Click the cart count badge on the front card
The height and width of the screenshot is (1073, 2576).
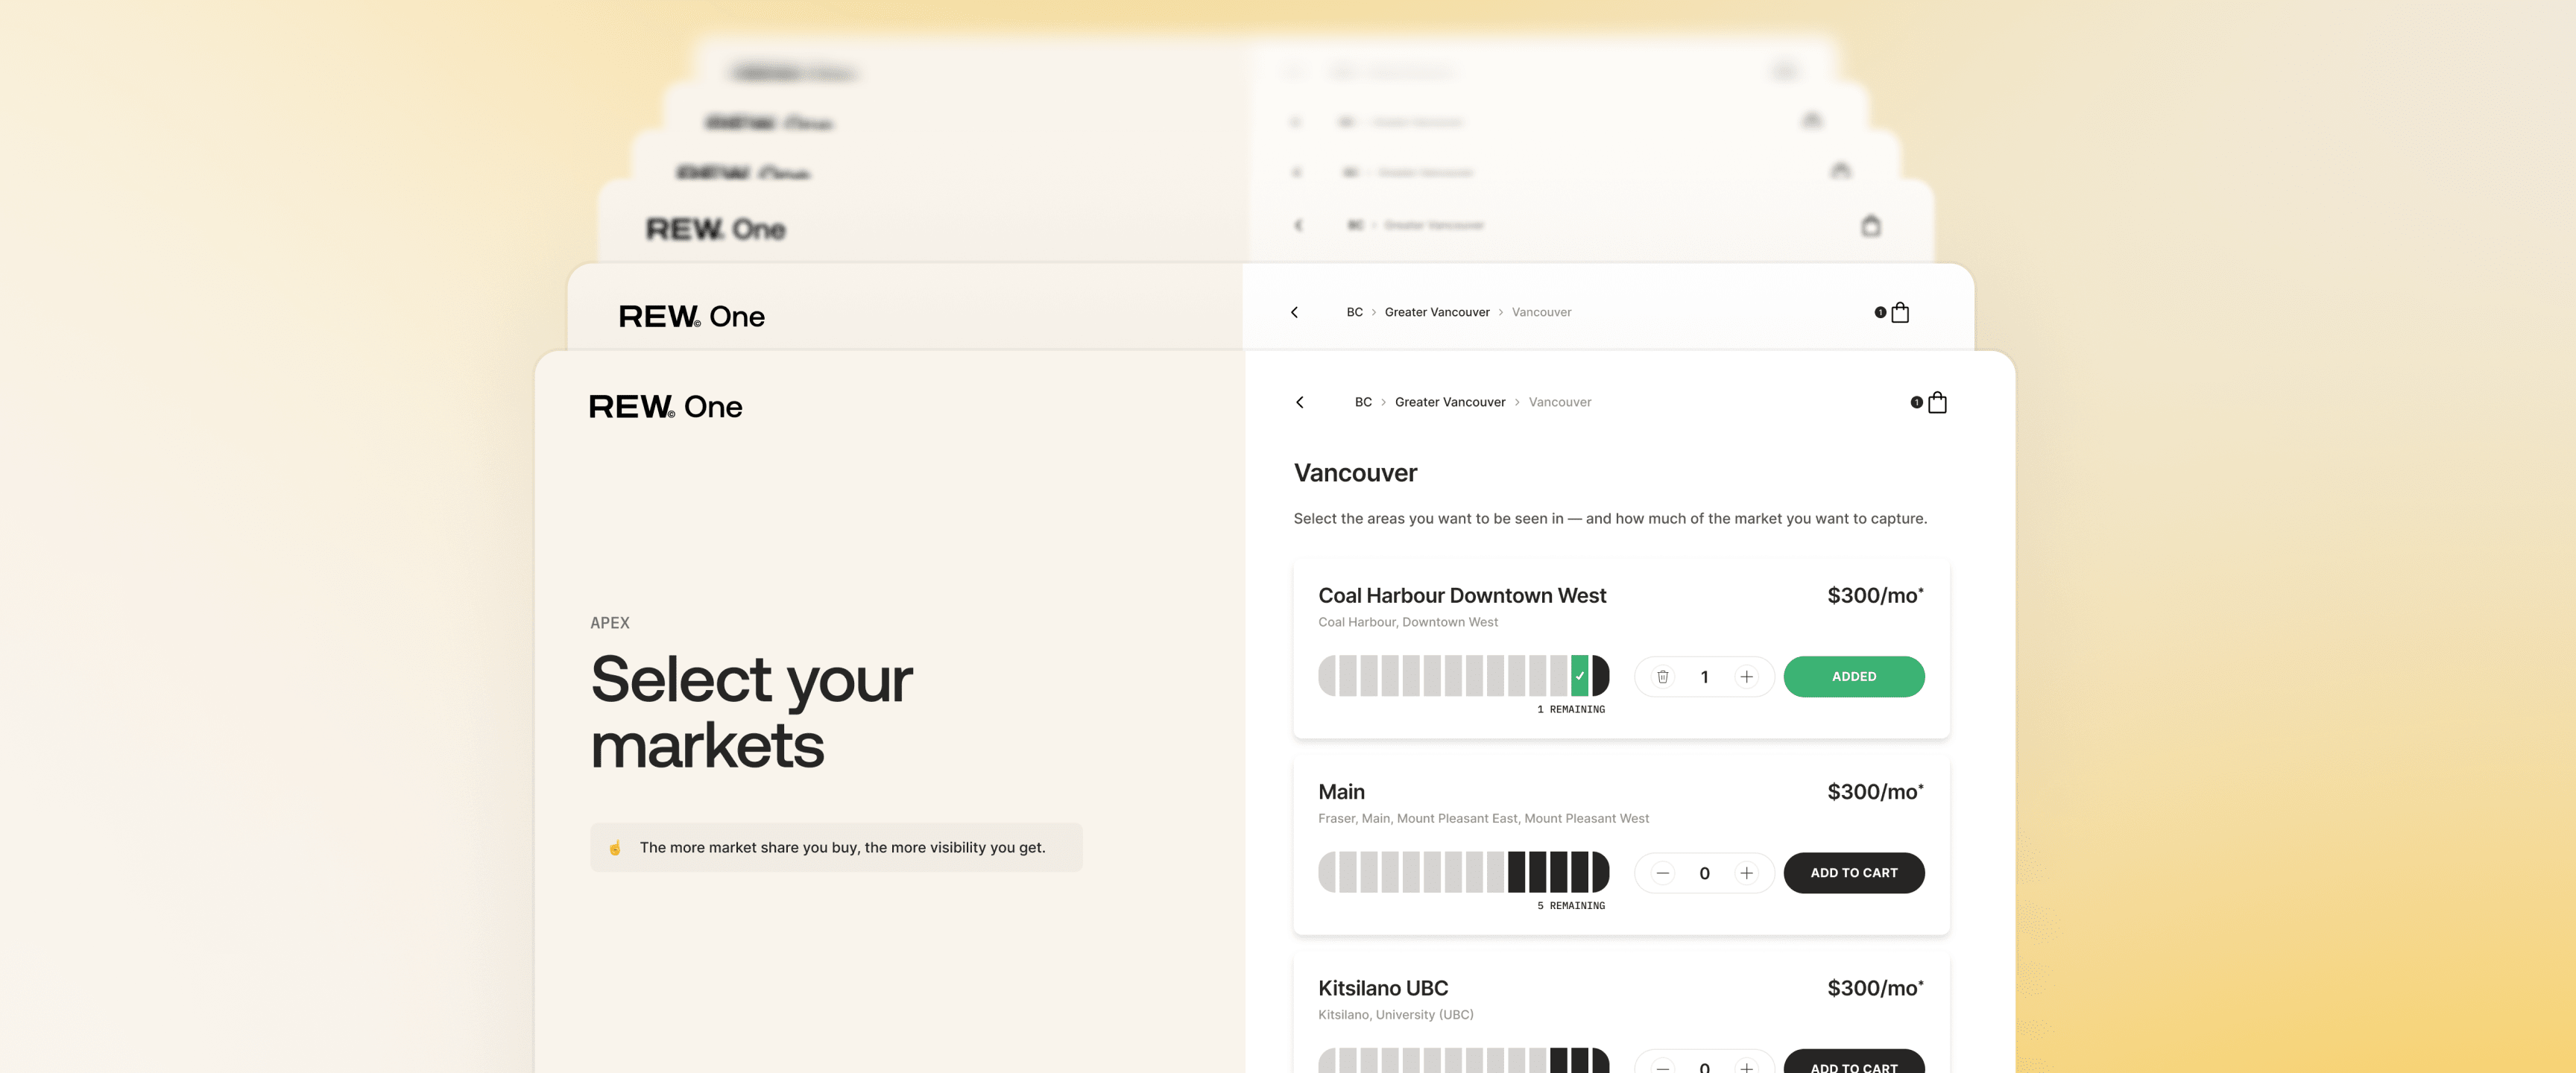coord(1916,402)
